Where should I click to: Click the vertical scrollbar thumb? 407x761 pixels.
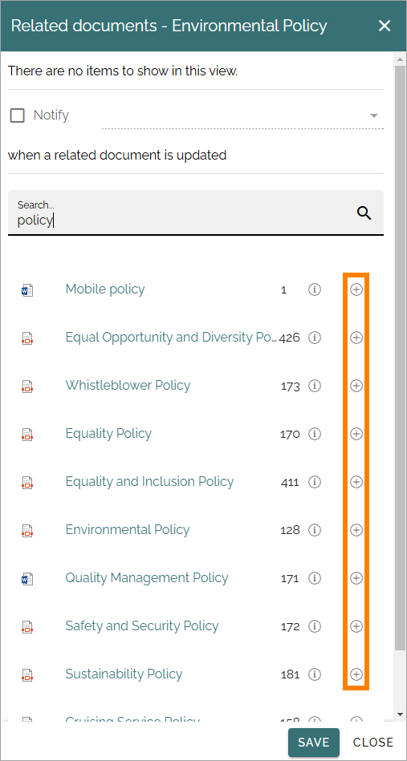(400, 358)
